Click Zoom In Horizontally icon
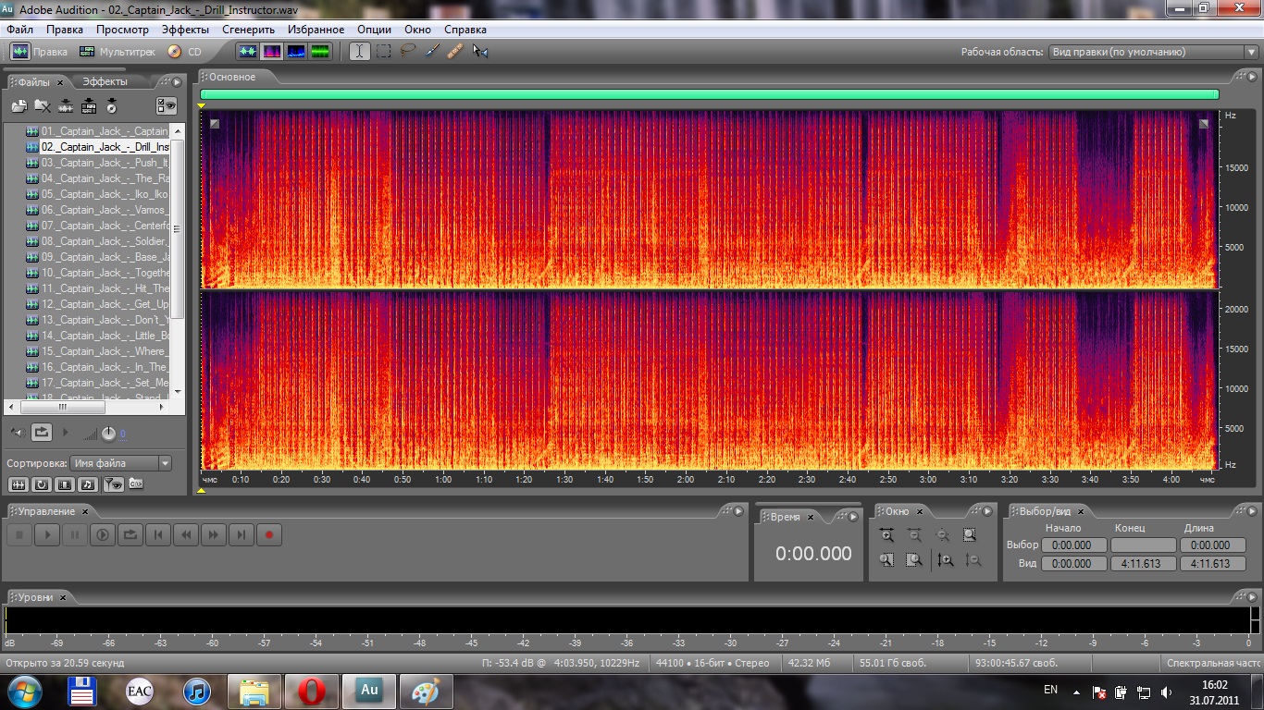 (x=887, y=535)
